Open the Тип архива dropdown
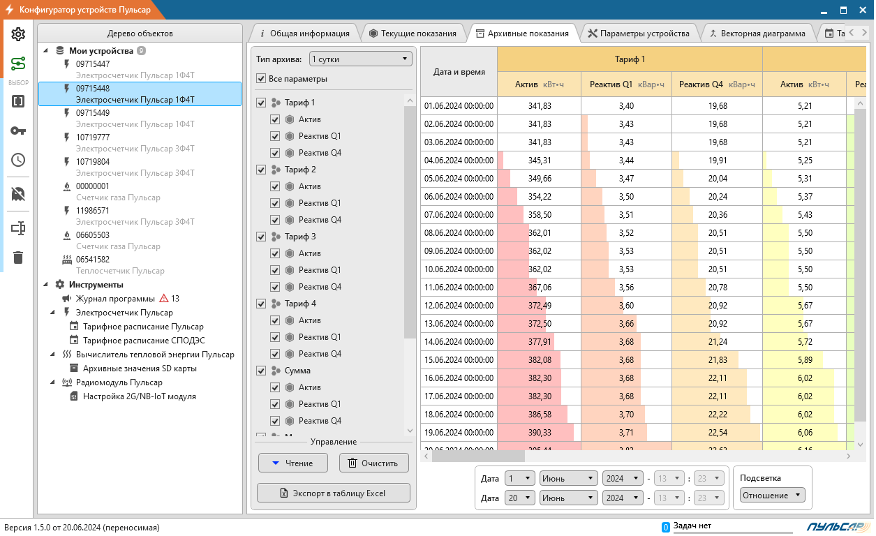 click(360, 59)
